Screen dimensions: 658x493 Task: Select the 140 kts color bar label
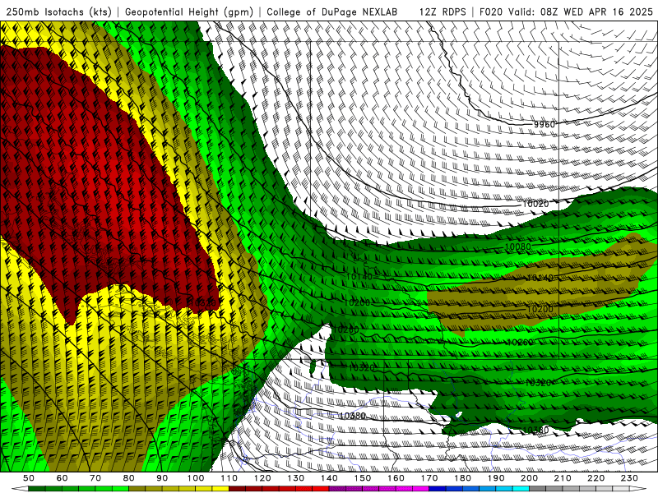329,478
